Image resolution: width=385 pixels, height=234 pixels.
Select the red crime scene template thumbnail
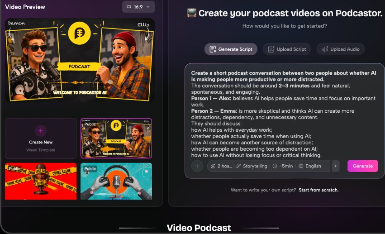41,181
